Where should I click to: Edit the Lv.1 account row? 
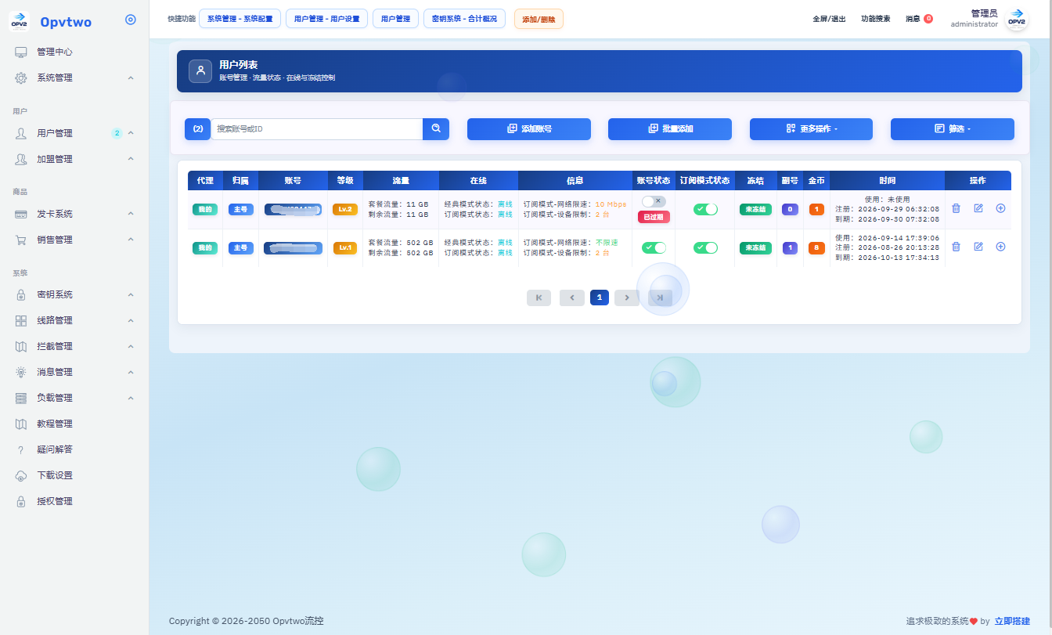[978, 247]
